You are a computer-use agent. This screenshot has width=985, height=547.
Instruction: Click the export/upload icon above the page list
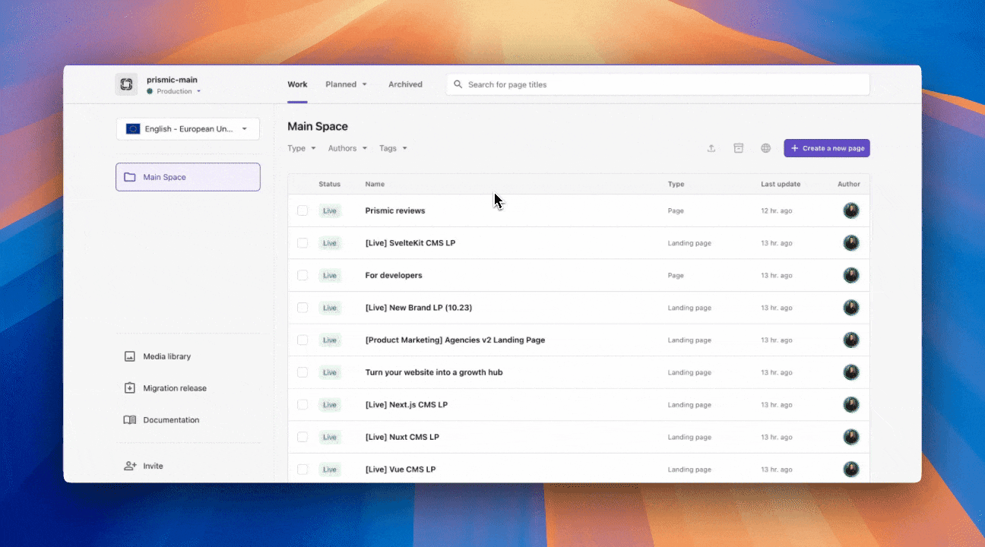[711, 148]
